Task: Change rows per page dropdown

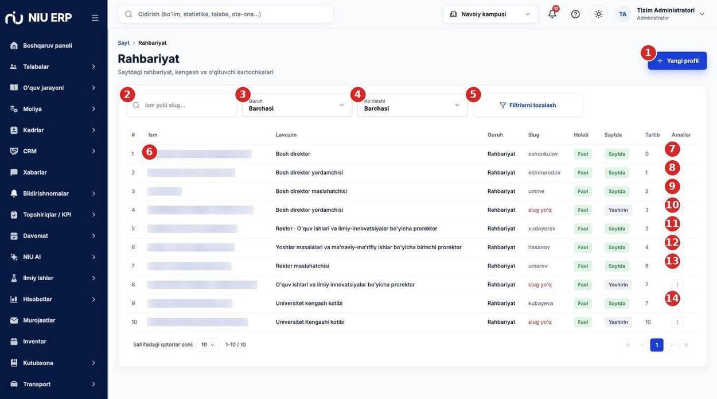Action: 208,344
